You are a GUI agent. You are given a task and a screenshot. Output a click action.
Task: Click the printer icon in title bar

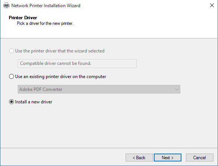6,6
